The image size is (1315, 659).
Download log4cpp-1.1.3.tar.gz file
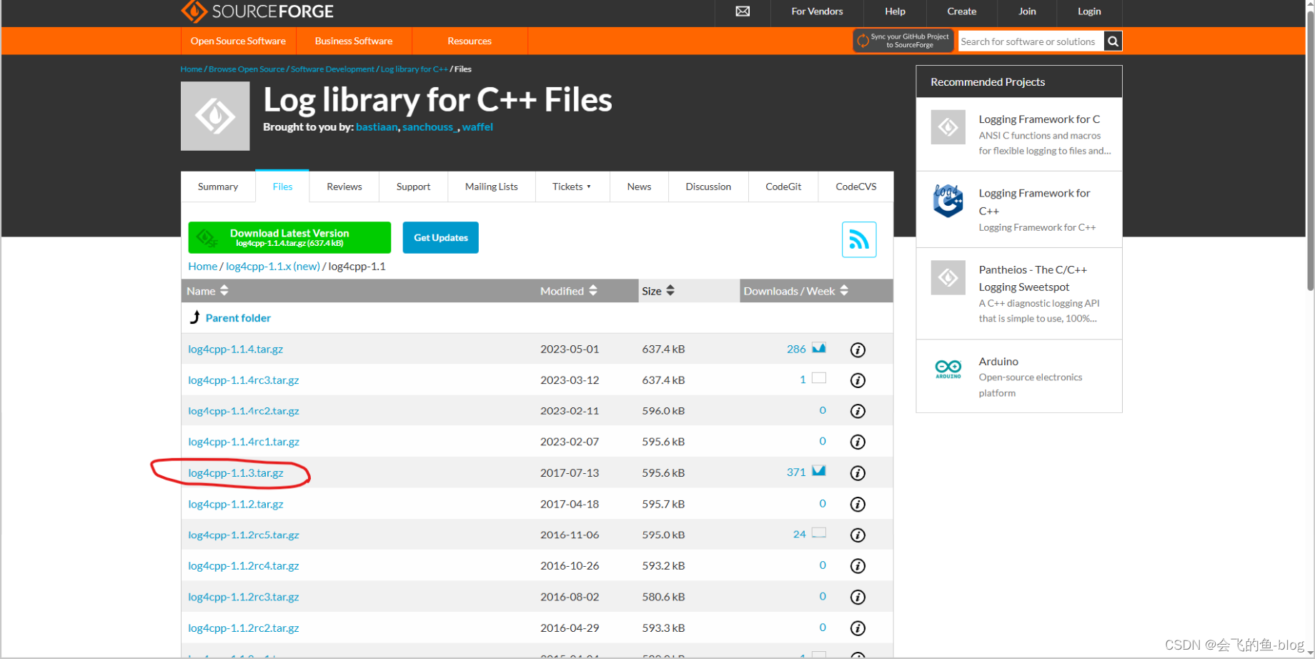tap(236, 473)
